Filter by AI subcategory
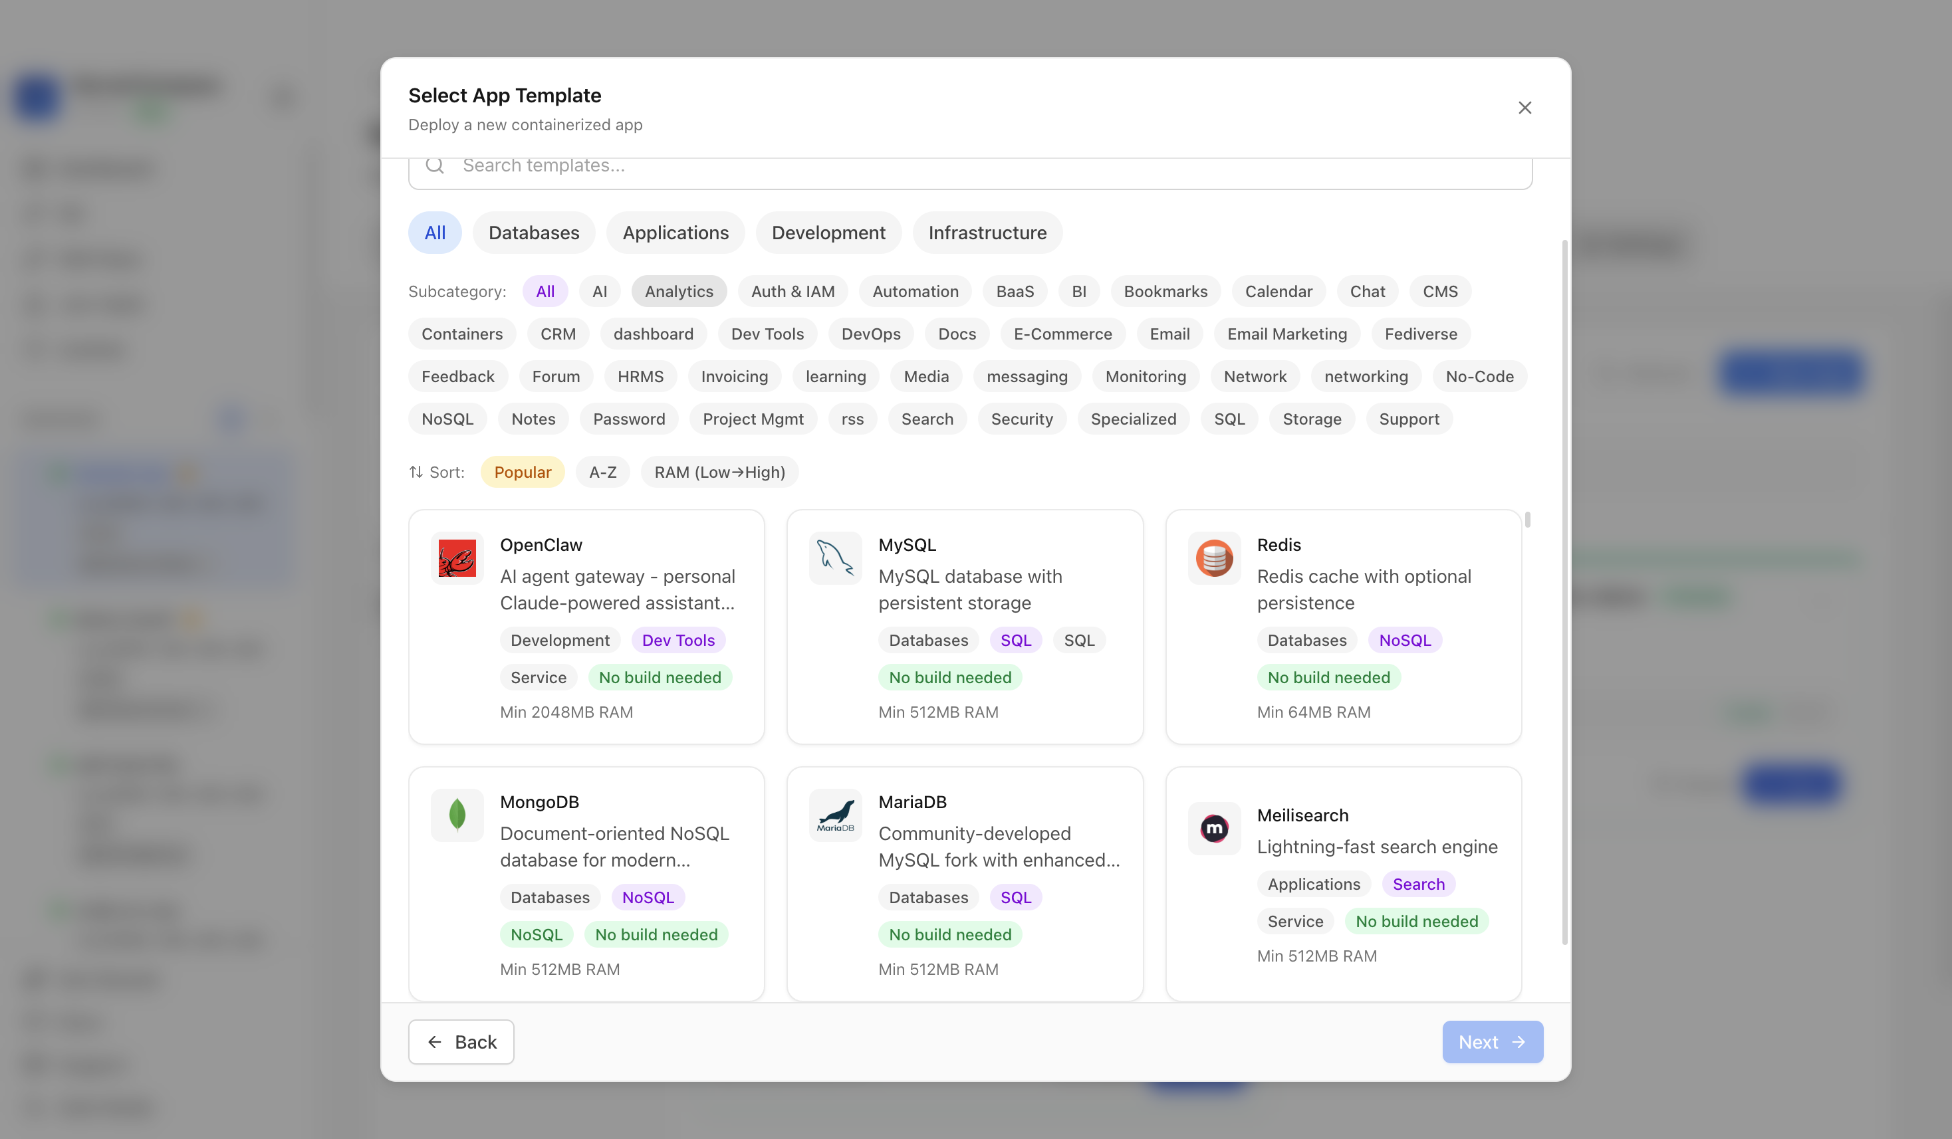The image size is (1952, 1139). [x=600, y=291]
